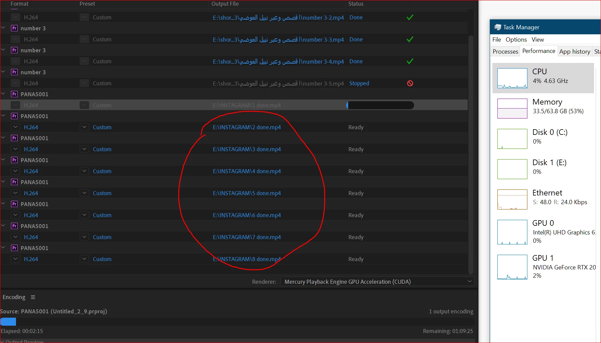This screenshot has width=601, height=343.
Task: Click the Custom preset link for 8 done.mp4
Action: pyautogui.click(x=102, y=259)
